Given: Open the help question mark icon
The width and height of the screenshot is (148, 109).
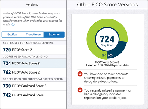Looking at the screenshot, I should pyautogui.click(x=13, y=24).
